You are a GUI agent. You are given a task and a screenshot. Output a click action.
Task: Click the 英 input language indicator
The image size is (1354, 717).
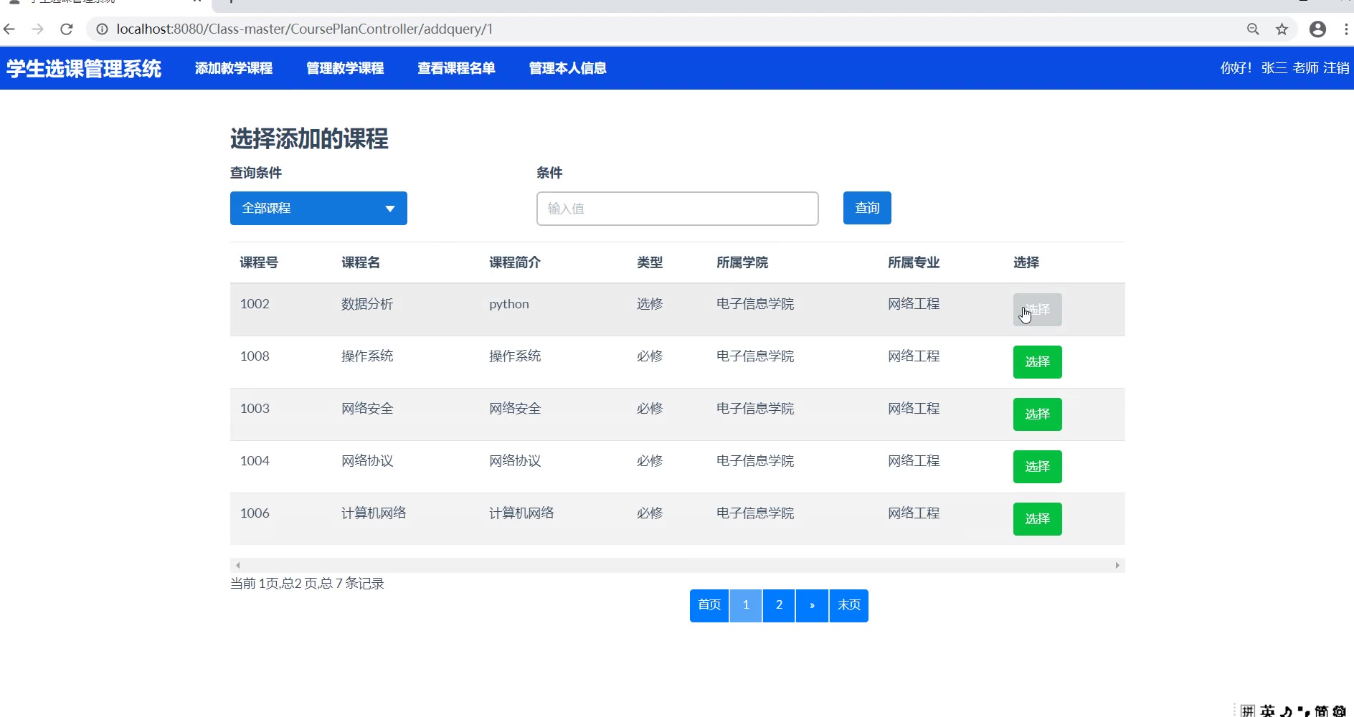(x=1268, y=711)
